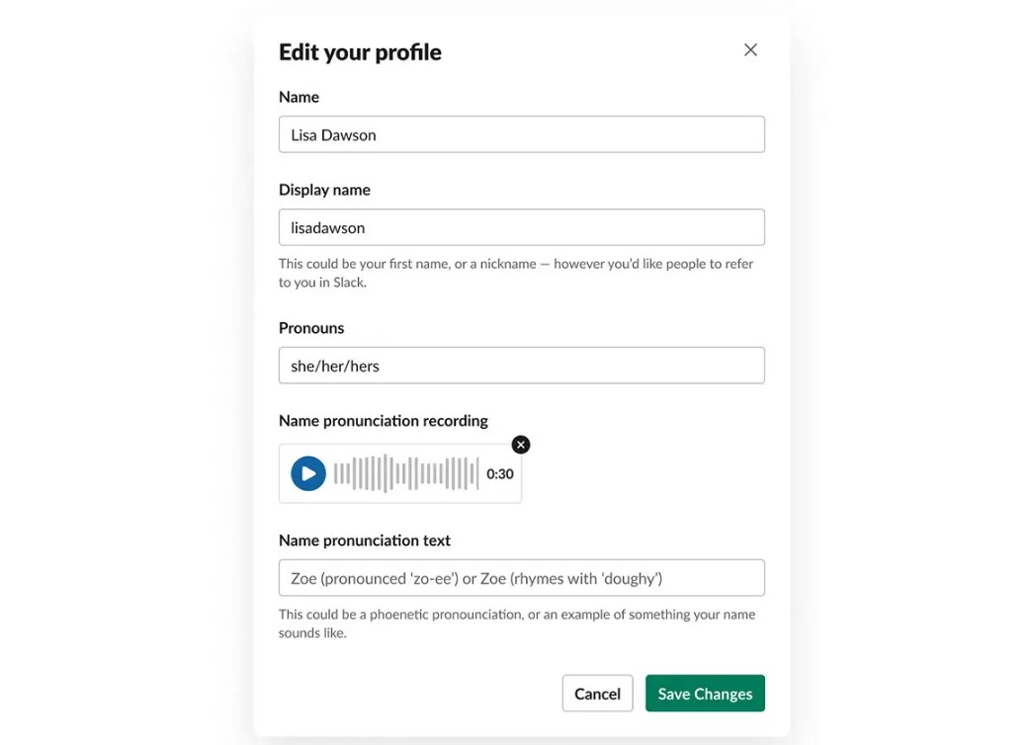Remove the name pronunciation audio clip
Image resolution: width=1033 pixels, height=745 pixels.
pos(520,445)
